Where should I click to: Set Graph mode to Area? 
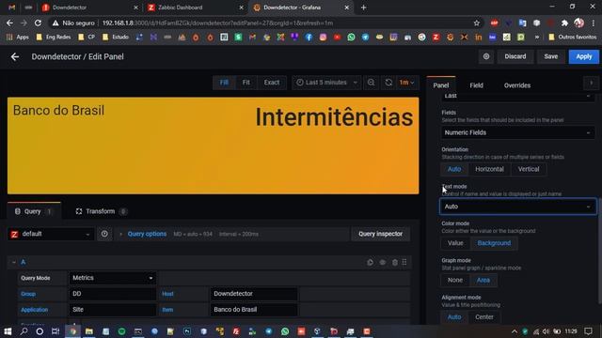[483, 280]
